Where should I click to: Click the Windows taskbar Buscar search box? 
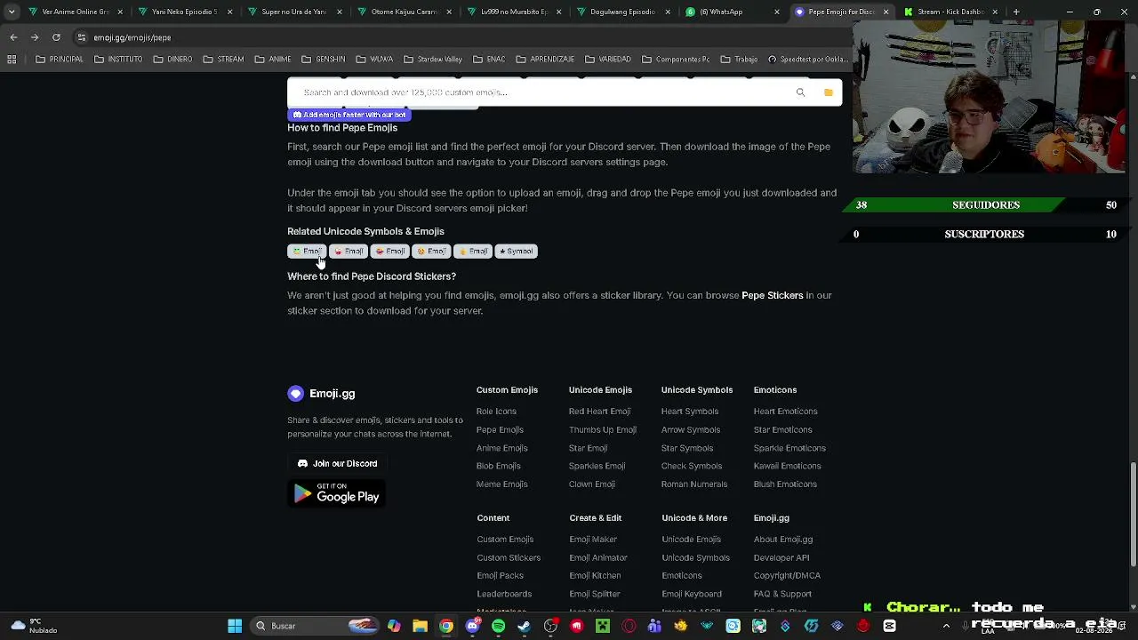[x=316, y=626]
